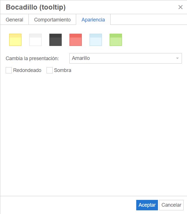Click the "Cambia la presentación:" label
Image resolution: width=187 pixels, height=214 pixels.
coord(32,58)
